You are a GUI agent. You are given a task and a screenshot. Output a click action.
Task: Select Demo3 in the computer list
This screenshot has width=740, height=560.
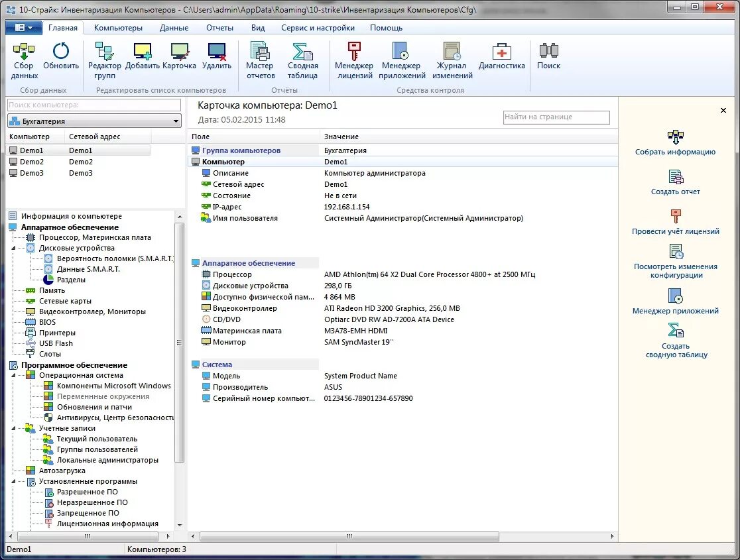click(x=80, y=173)
